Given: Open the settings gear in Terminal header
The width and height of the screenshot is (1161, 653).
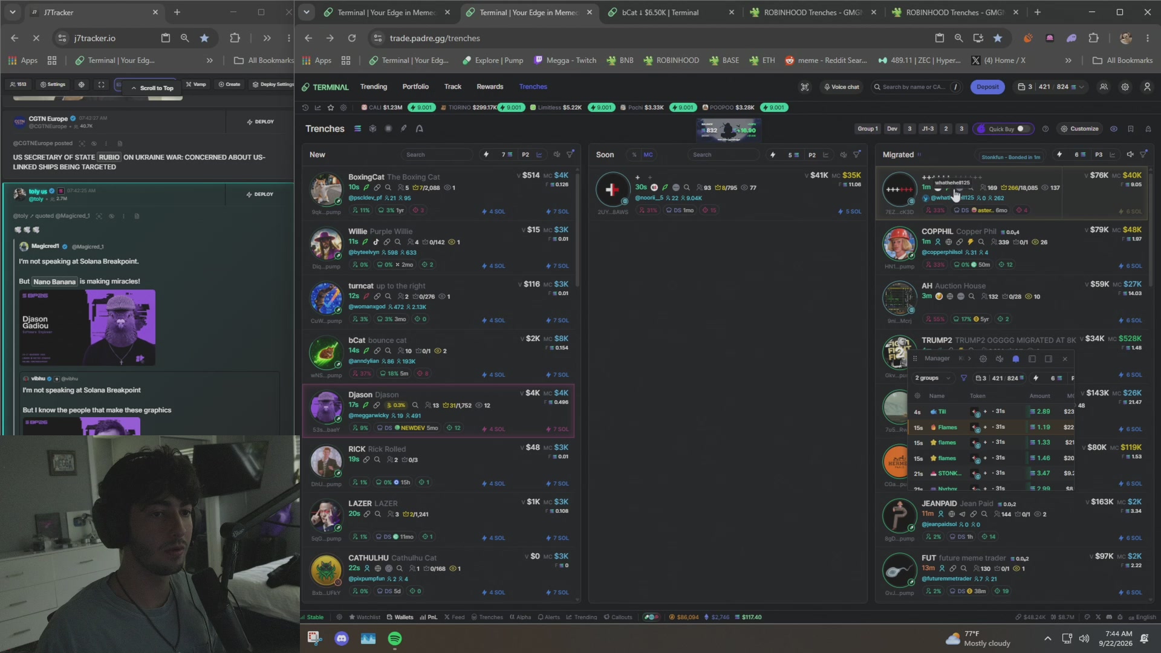Looking at the screenshot, I should coord(1125,87).
